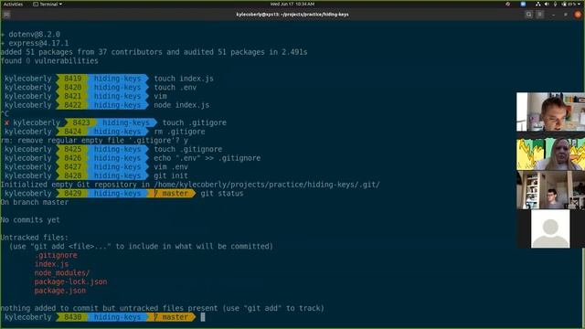Open the Activities overview

13,4
